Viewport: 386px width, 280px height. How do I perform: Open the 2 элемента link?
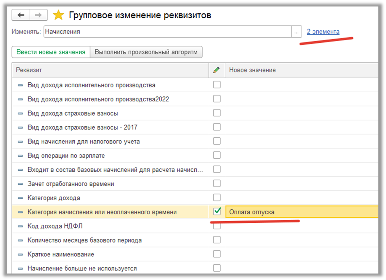[x=323, y=32]
